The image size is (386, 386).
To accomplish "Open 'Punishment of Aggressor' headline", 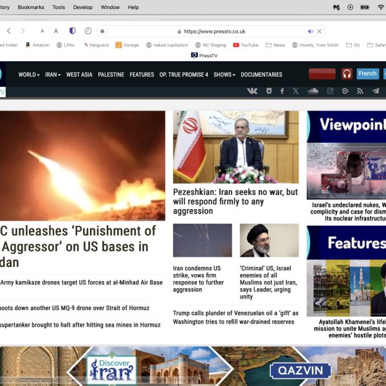I will 78,246.
